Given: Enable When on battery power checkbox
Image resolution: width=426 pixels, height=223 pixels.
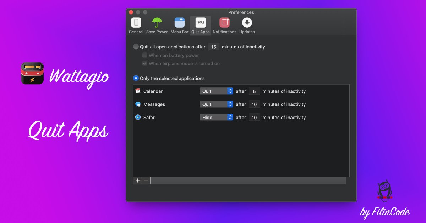Looking at the screenshot, I should (x=145, y=55).
